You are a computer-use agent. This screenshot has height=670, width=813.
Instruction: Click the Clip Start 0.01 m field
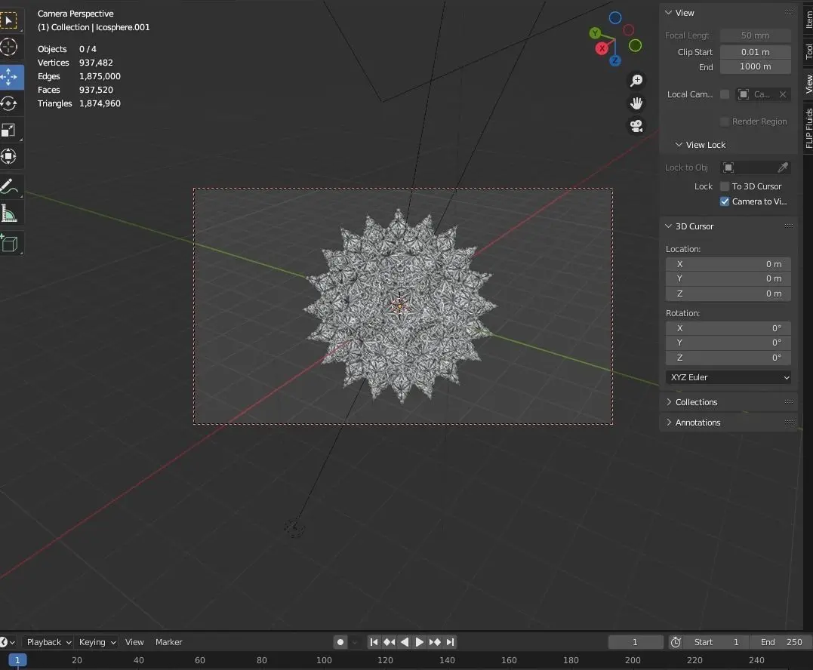(755, 52)
